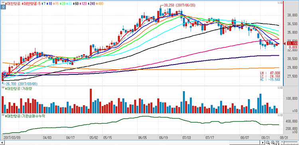Click the 200,000 axis label in bottom panel
This screenshot has height=145, width=299.
point(291,129)
